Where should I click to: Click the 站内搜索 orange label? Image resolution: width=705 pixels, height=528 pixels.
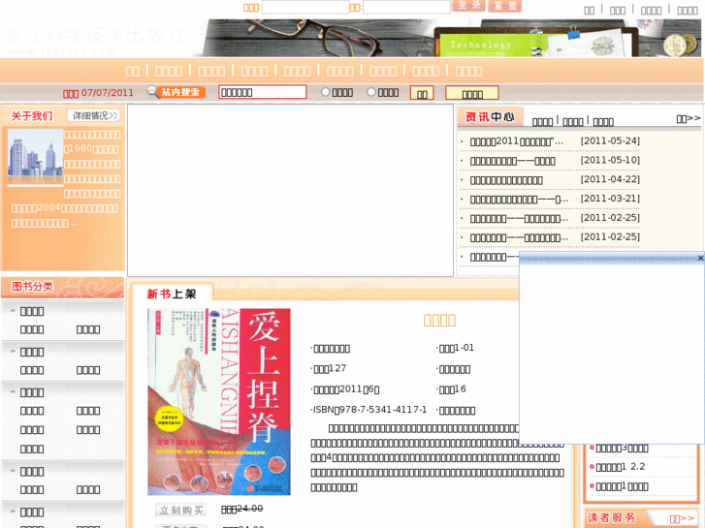[x=180, y=92]
